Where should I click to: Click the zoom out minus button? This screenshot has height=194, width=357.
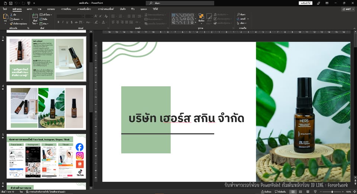coord(321,192)
